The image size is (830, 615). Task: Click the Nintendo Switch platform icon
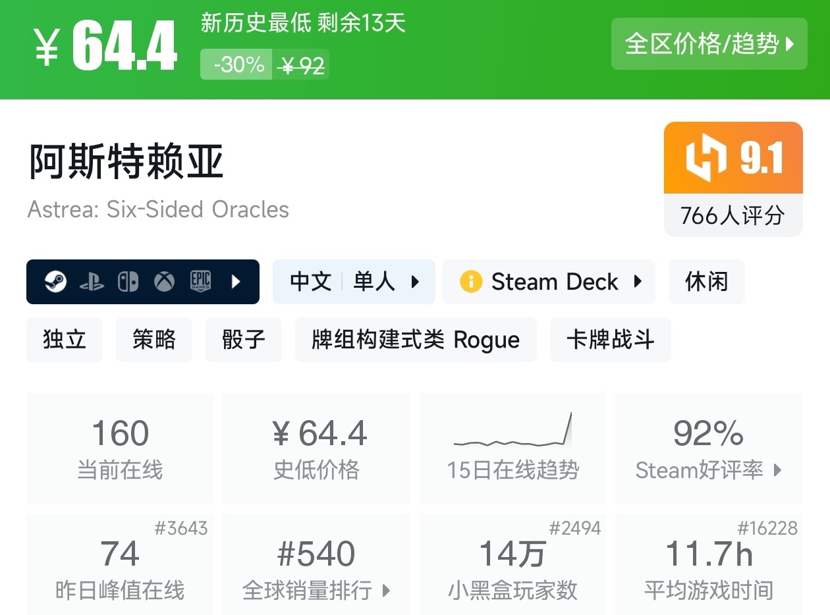click(x=128, y=282)
